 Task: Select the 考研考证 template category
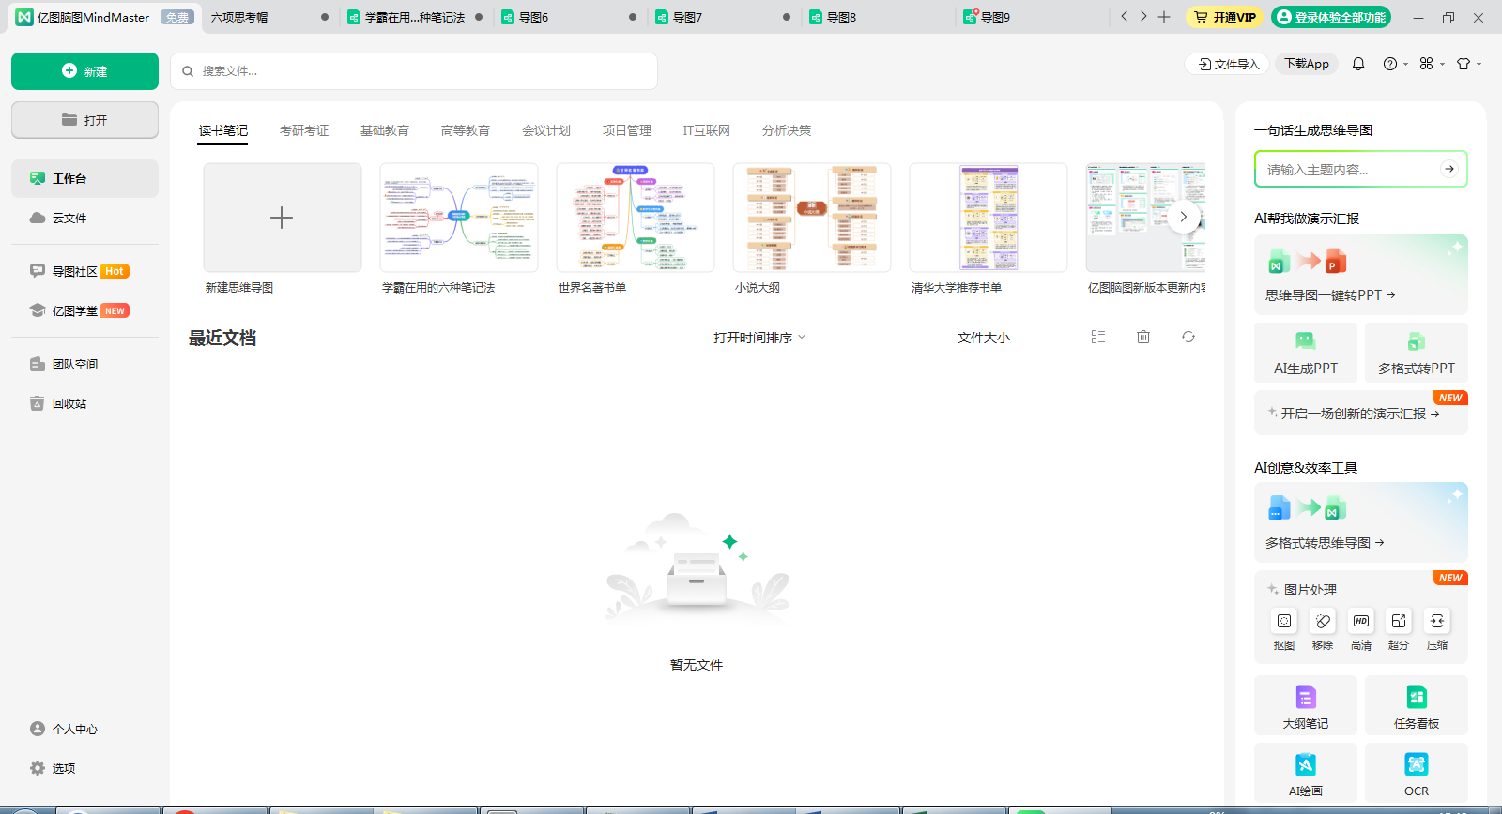[304, 130]
